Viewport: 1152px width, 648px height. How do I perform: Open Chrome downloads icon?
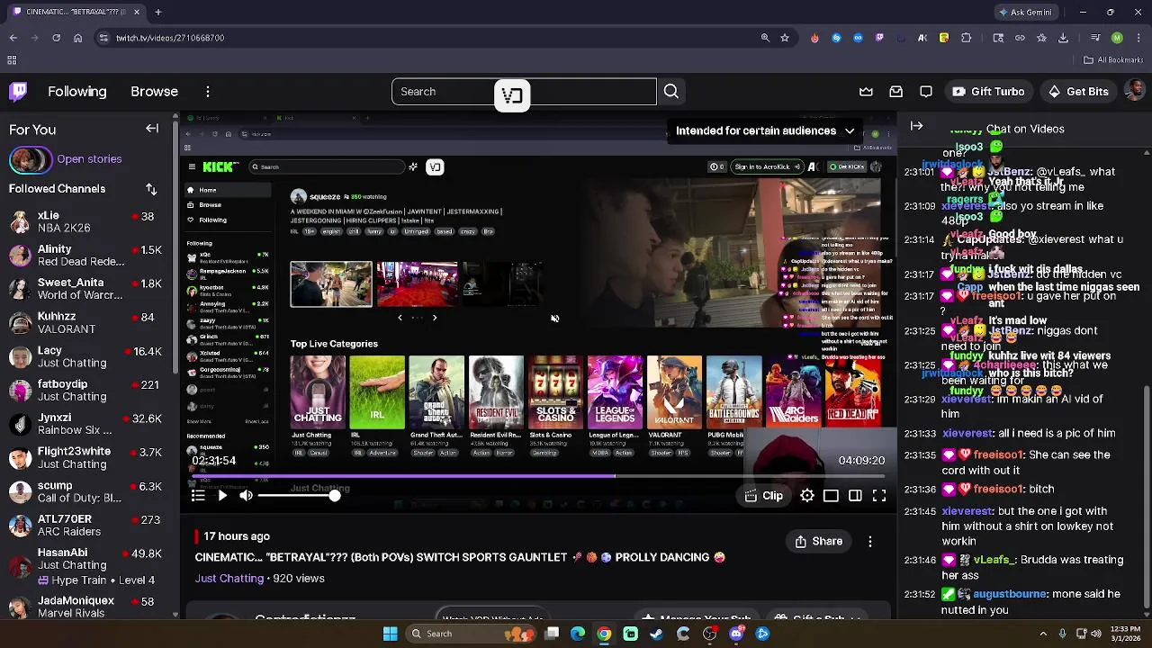[x=1064, y=38]
